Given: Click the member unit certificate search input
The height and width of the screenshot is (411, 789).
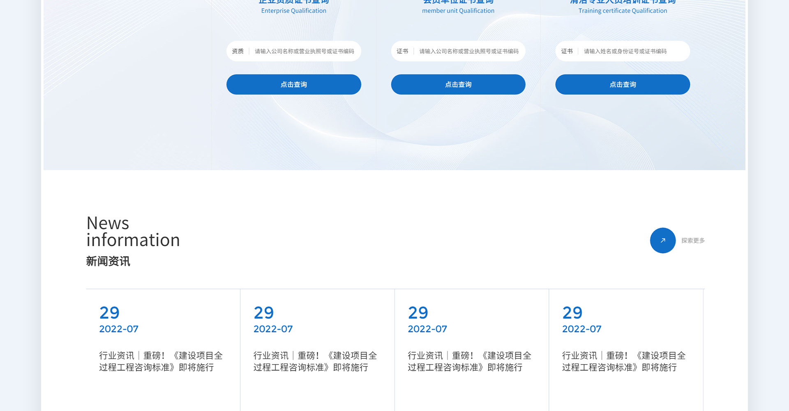Looking at the screenshot, I should coord(468,51).
